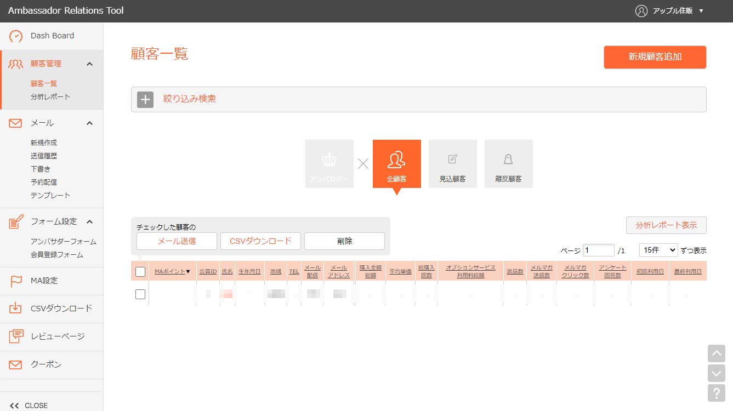Click the plus icon beside 絞り込み検索

(x=145, y=99)
